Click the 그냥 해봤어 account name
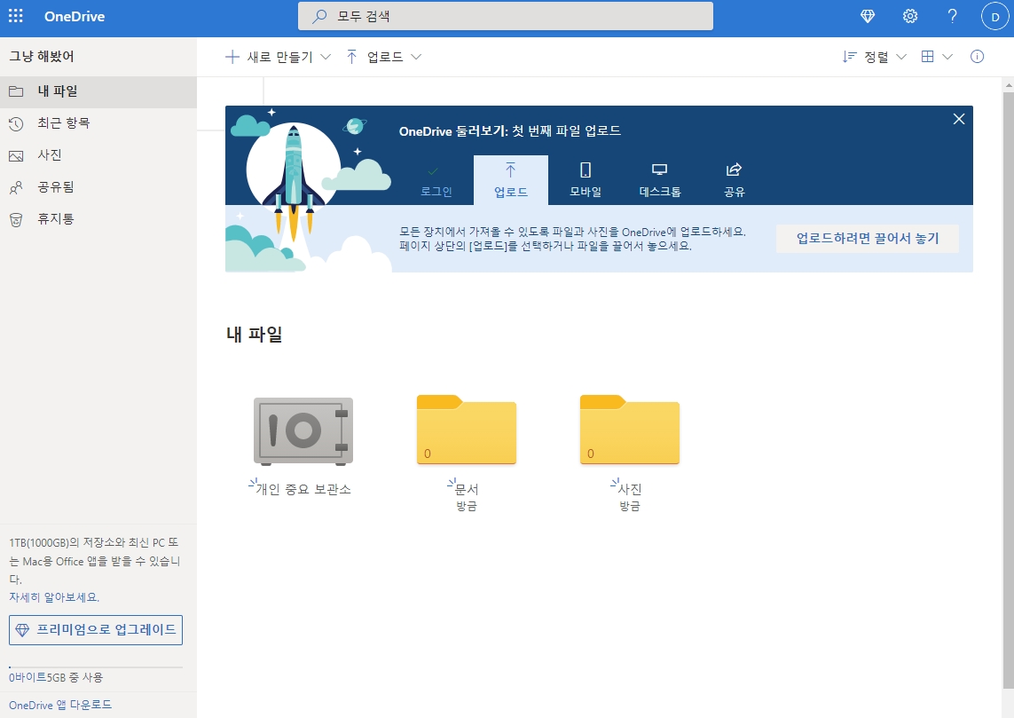This screenshot has width=1014, height=718. [42, 56]
